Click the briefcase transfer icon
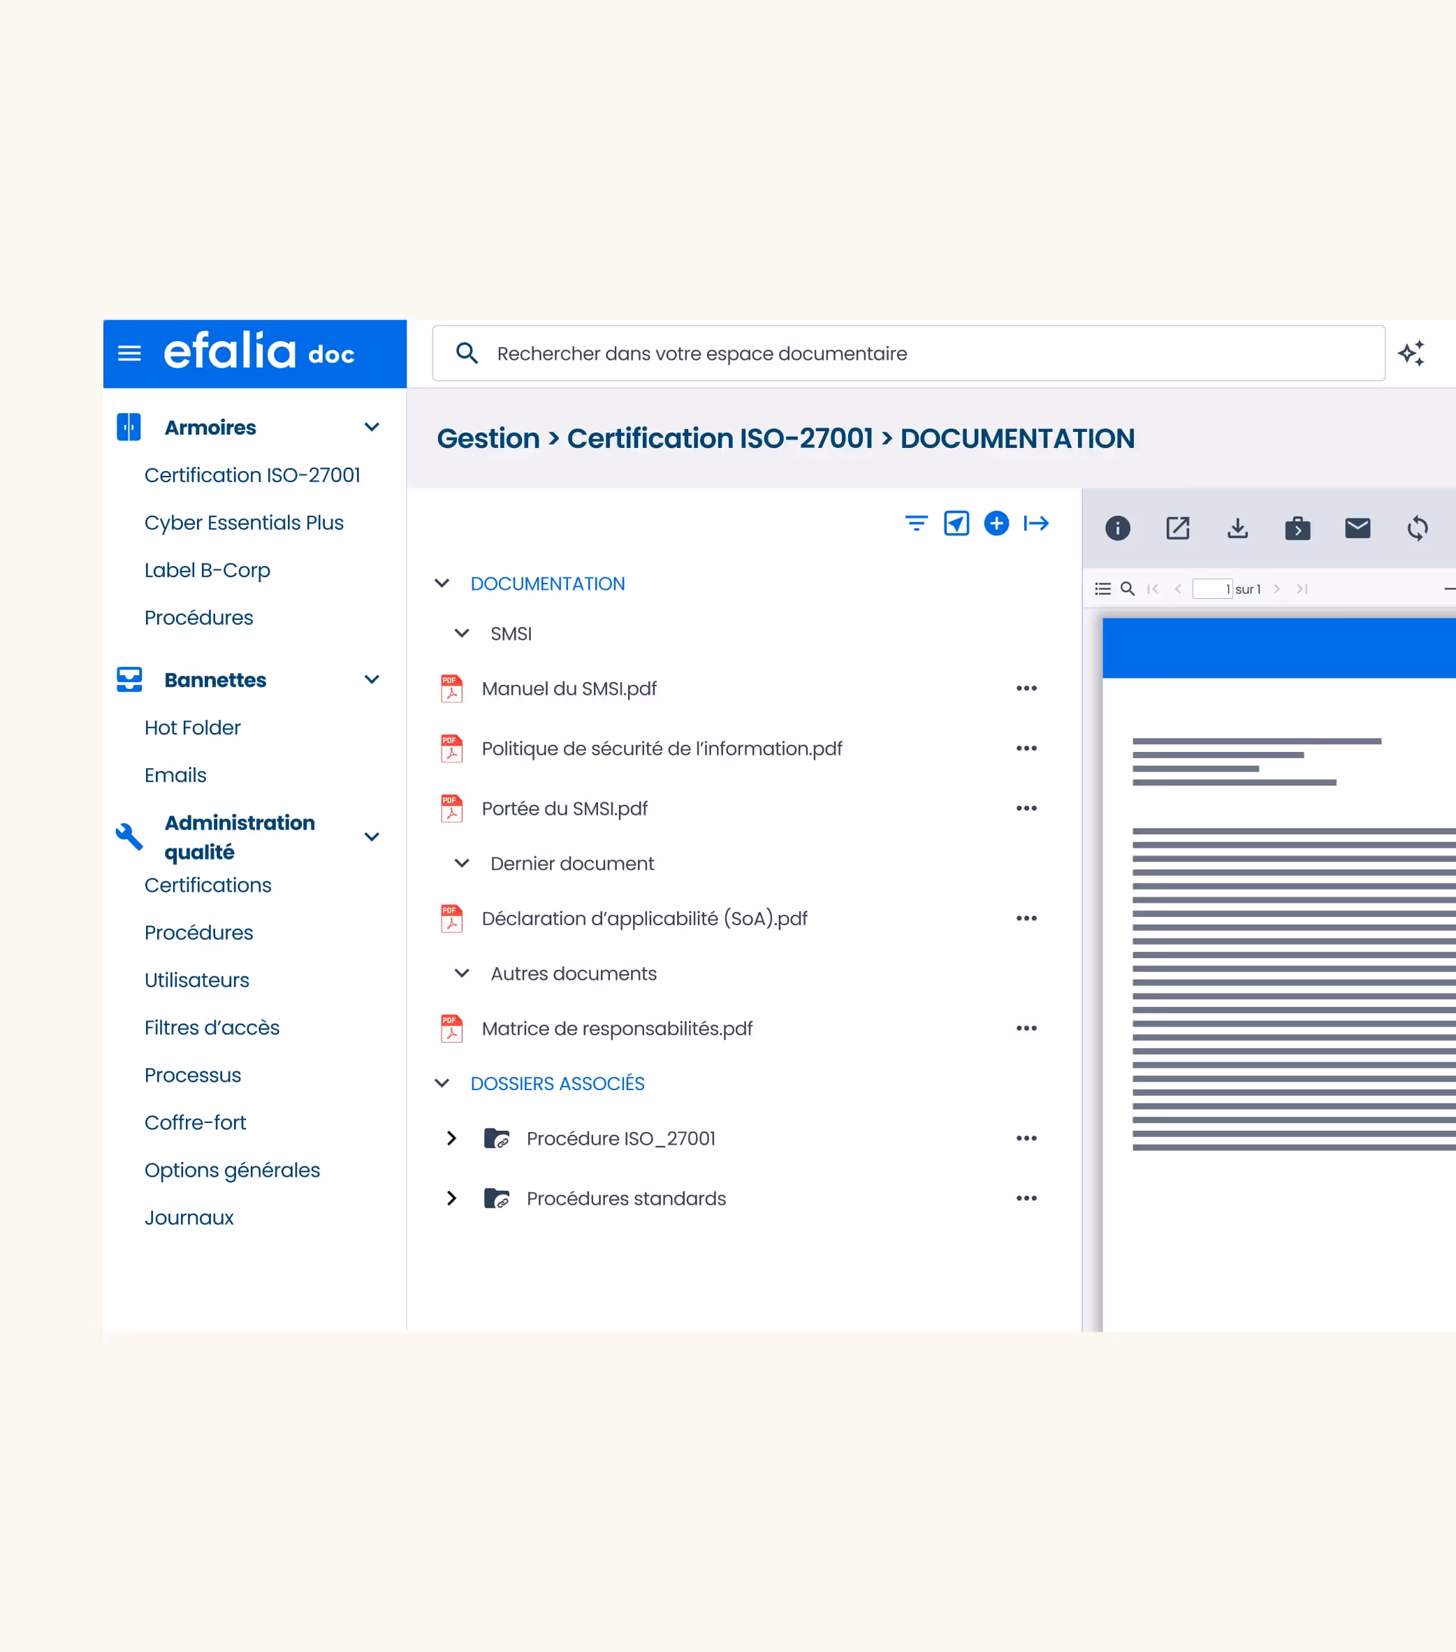Viewport: 1456px width, 1652px height. click(x=1297, y=528)
